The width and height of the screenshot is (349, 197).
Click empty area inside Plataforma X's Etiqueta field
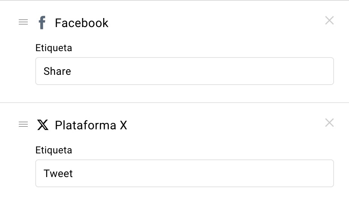pyautogui.click(x=200, y=173)
